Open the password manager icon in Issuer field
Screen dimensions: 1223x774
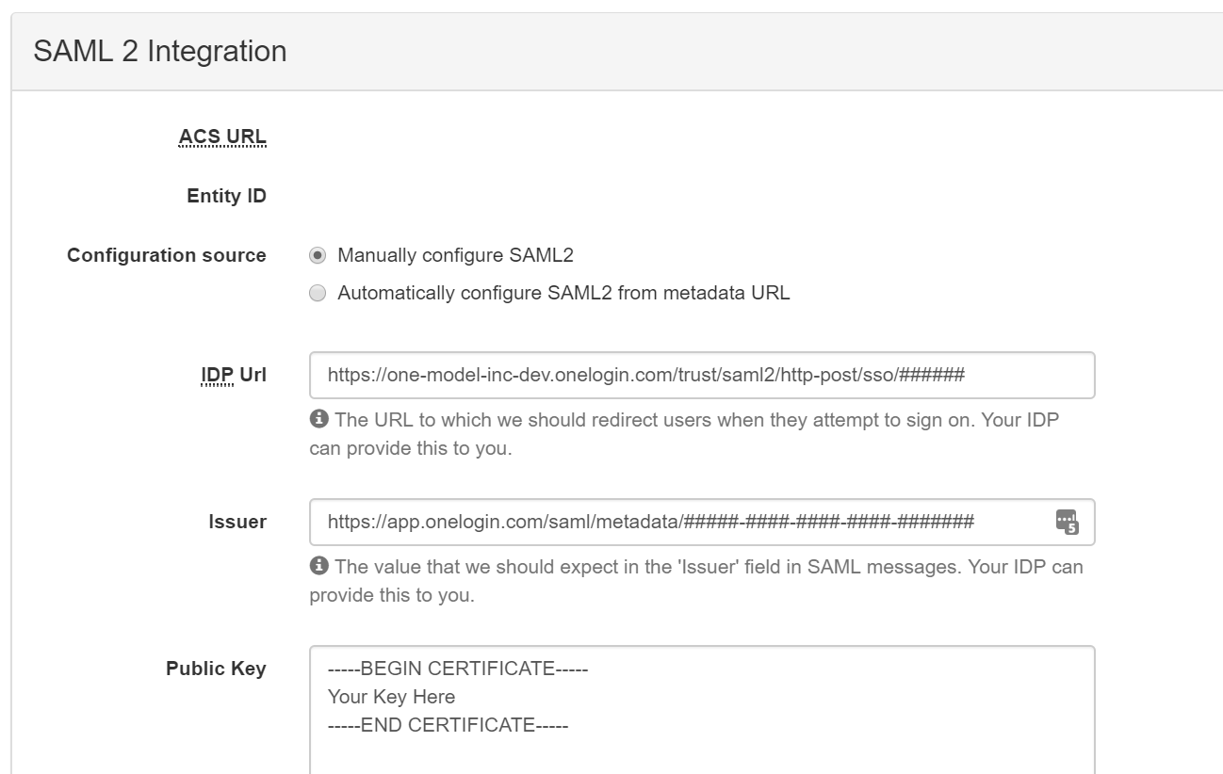(x=1066, y=523)
